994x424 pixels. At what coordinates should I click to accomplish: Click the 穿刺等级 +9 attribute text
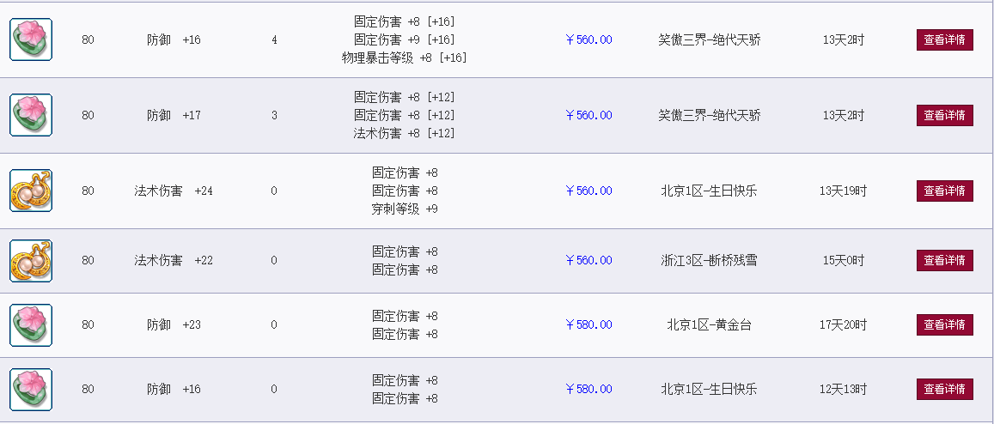[405, 209]
